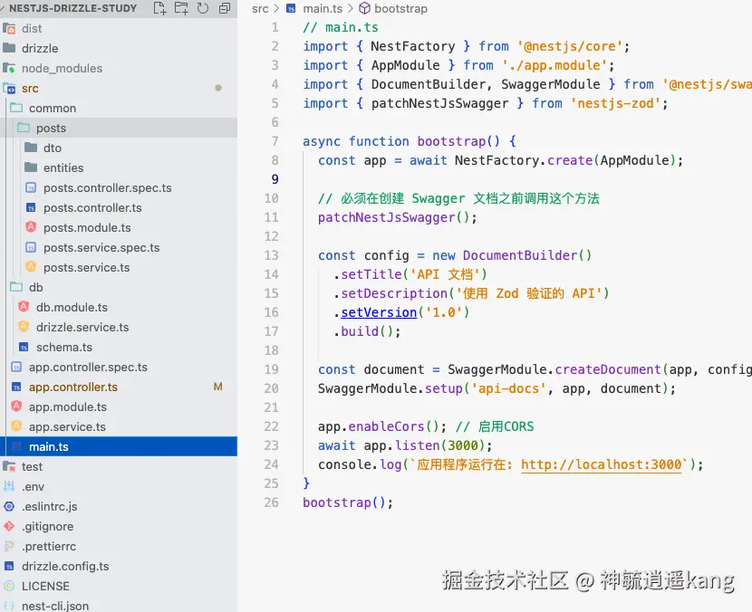Viewport: 752px width, 612px height.
Task: Open posts.controller.spec.ts file
Action: [119, 188]
